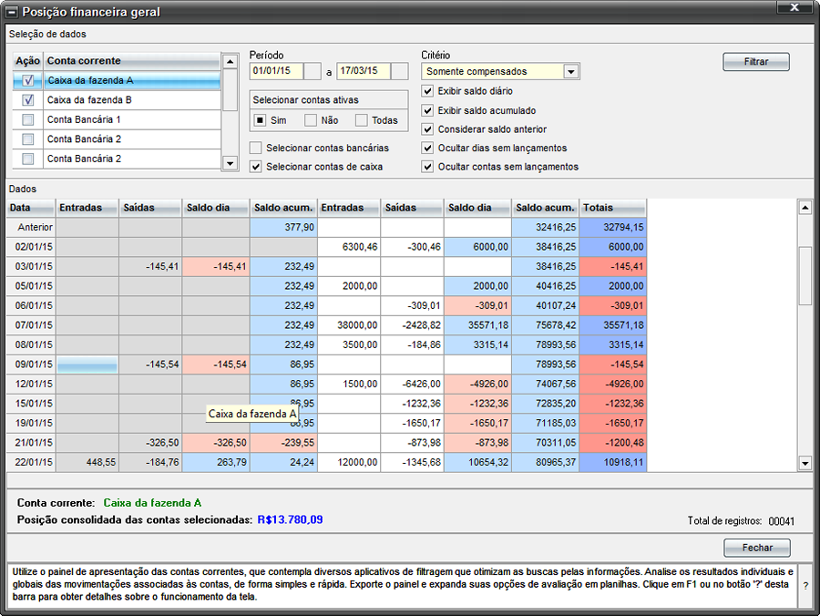Uncheck Caixa da fazenda A account
Screen dimensions: 820x616
27,80
